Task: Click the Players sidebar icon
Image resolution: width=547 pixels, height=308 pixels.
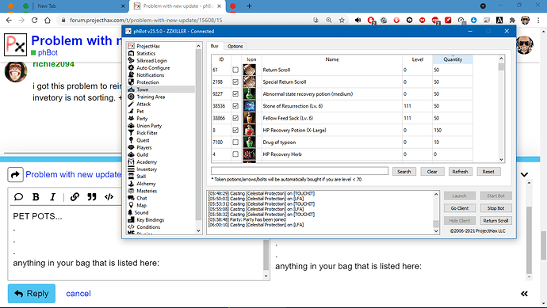Action: tap(131, 147)
